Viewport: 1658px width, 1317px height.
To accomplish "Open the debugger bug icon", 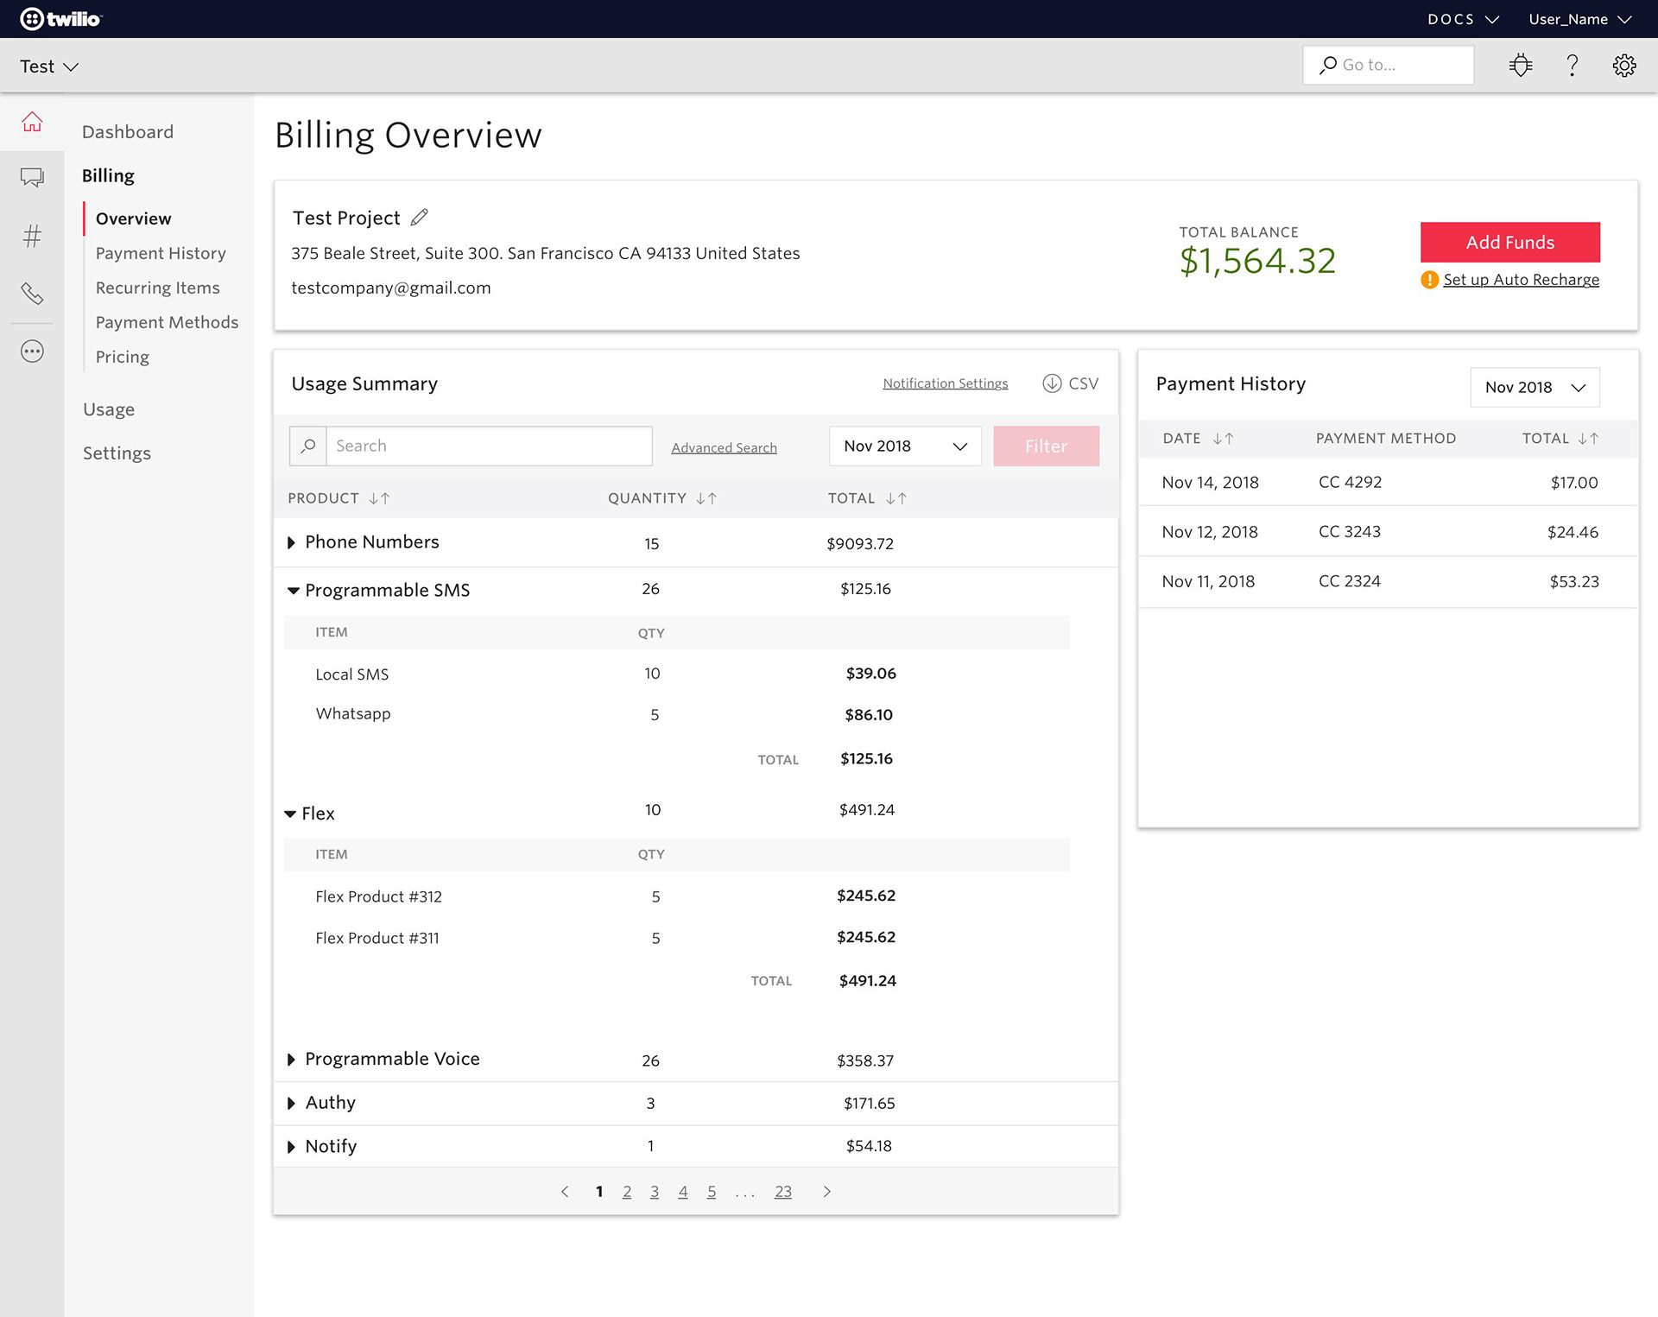I will 1521,66.
